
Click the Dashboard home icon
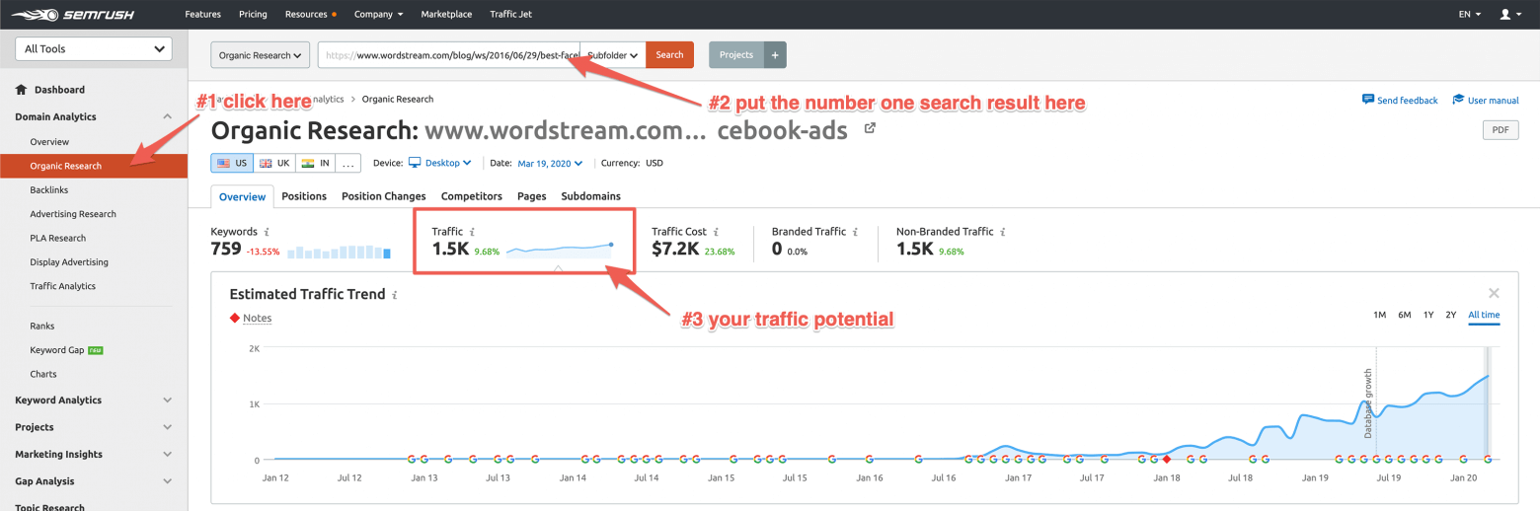coord(22,90)
